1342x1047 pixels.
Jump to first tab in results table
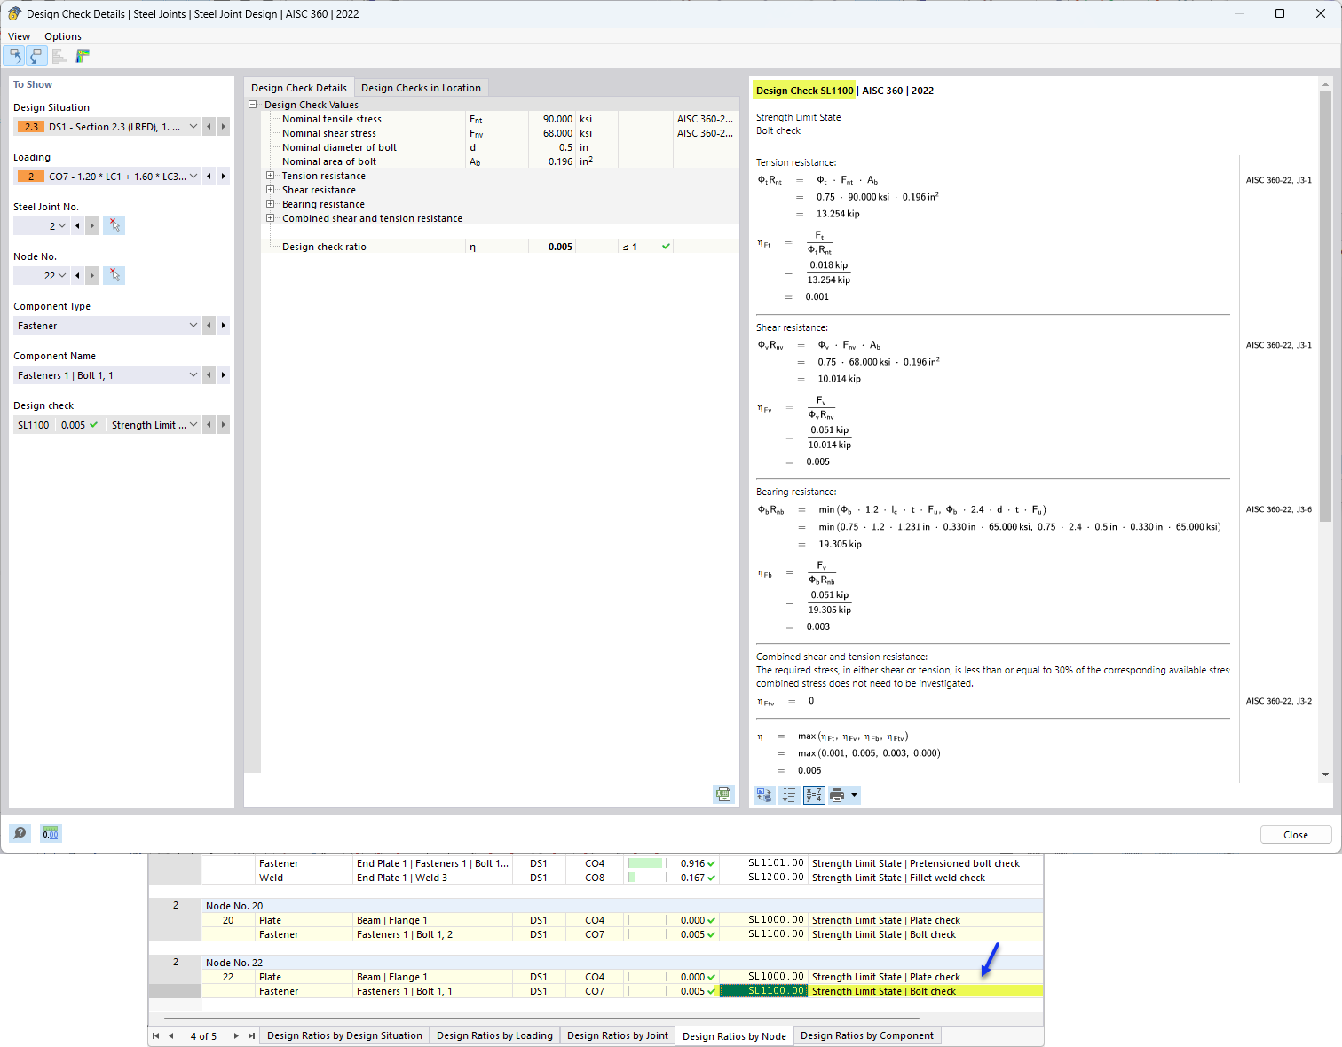tap(156, 1035)
